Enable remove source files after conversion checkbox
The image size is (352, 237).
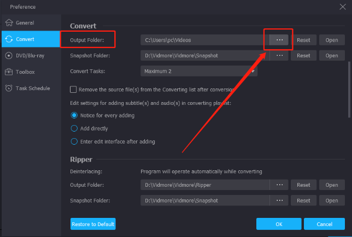click(73, 90)
